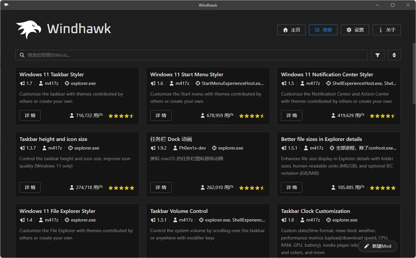416x258 pixels.
Task: Open details for Windows 11 Taskbar Styler
Action: tap(30, 115)
